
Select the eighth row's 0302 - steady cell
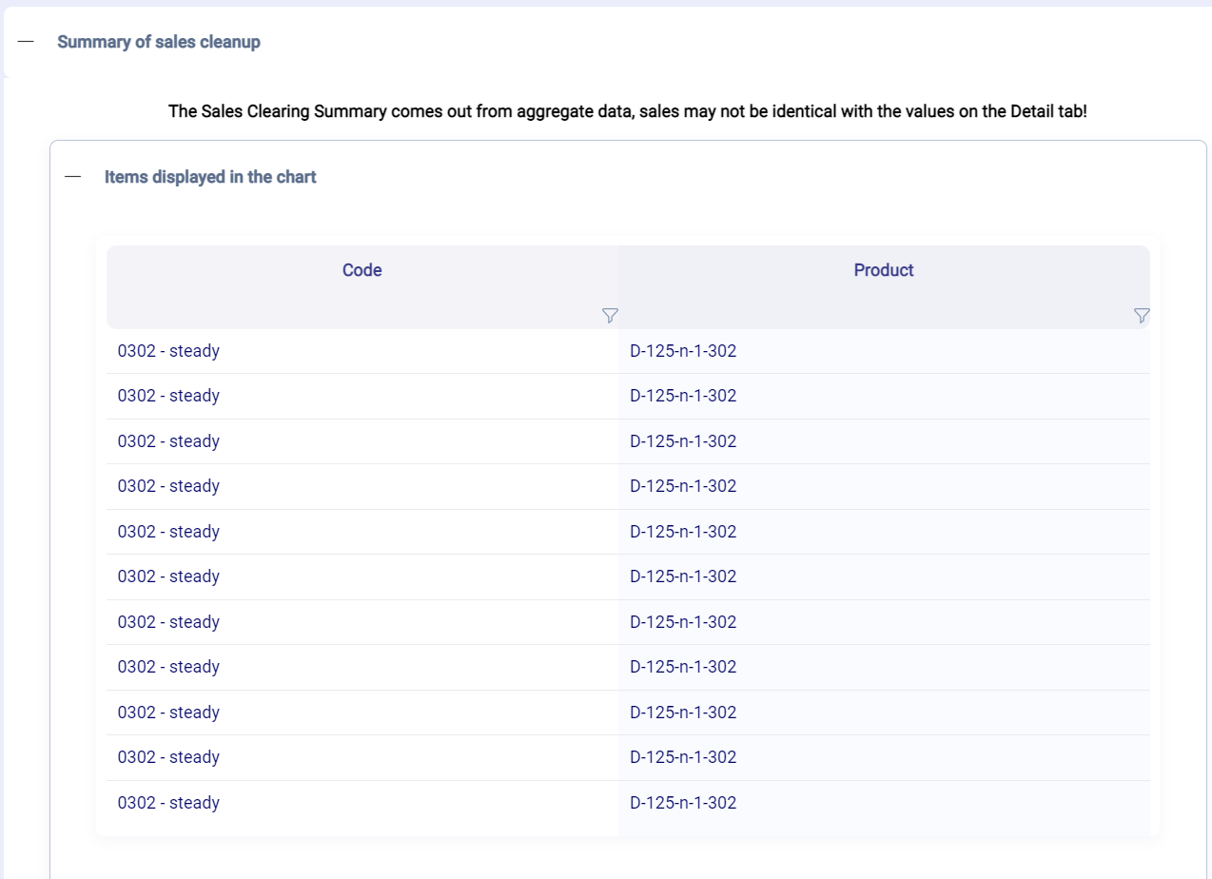pyautogui.click(x=168, y=667)
